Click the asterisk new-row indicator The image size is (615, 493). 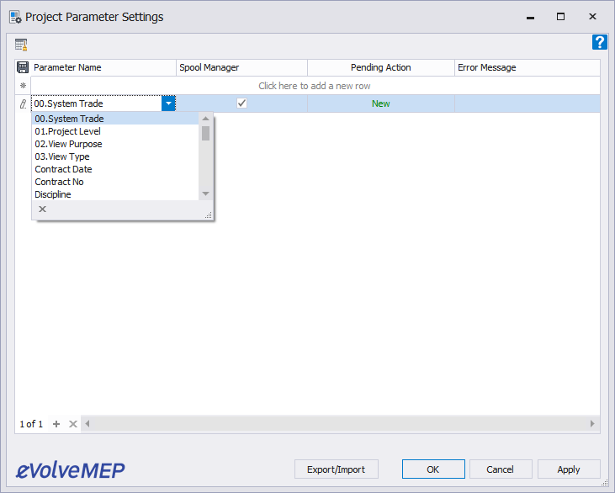pyautogui.click(x=24, y=86)
